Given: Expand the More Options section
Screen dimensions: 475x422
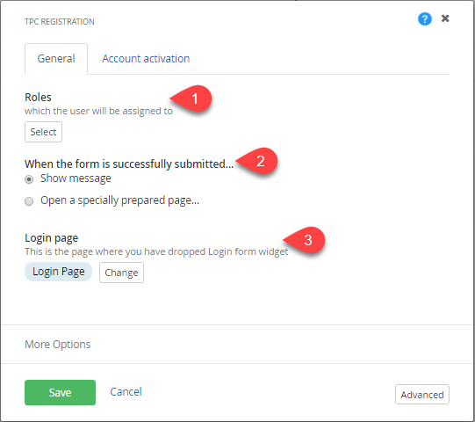Looking at the screenshot, I should (x=58, y=345).
